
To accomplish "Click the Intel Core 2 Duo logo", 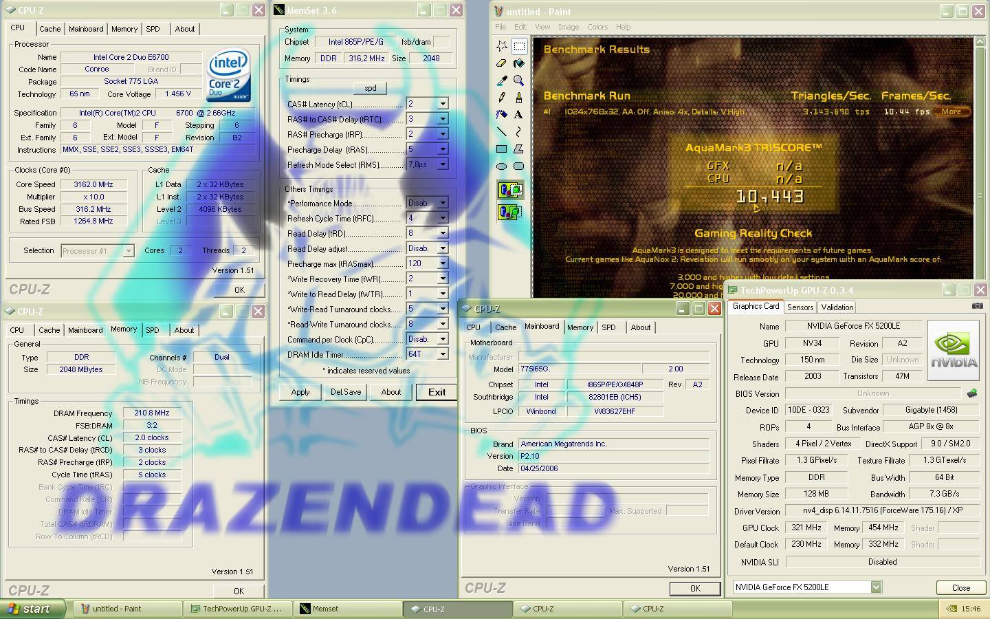I will (x=228, y=76).
